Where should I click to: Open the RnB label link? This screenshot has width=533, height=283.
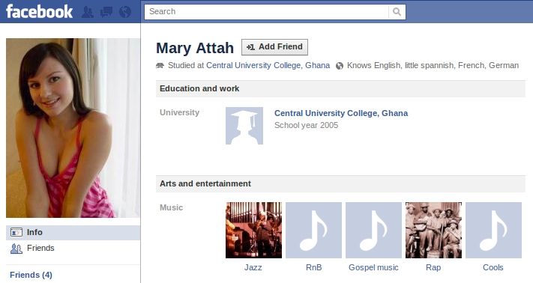tap(314, 267)
